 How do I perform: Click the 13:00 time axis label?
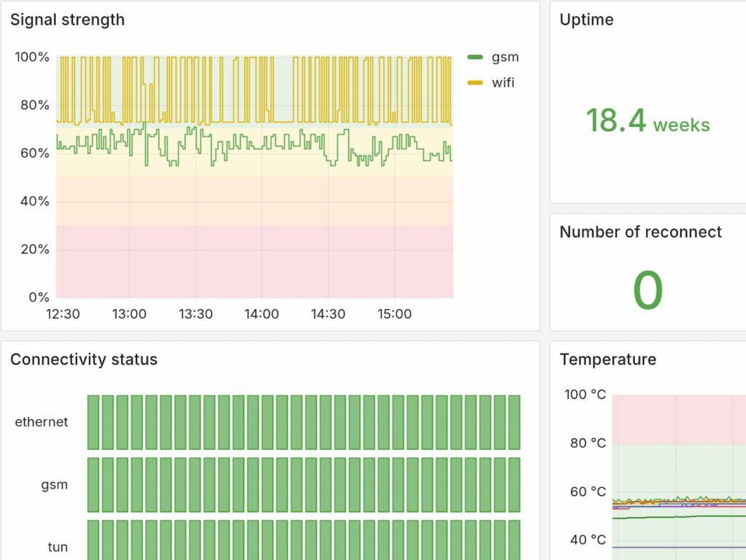click(x=130, y=314)
